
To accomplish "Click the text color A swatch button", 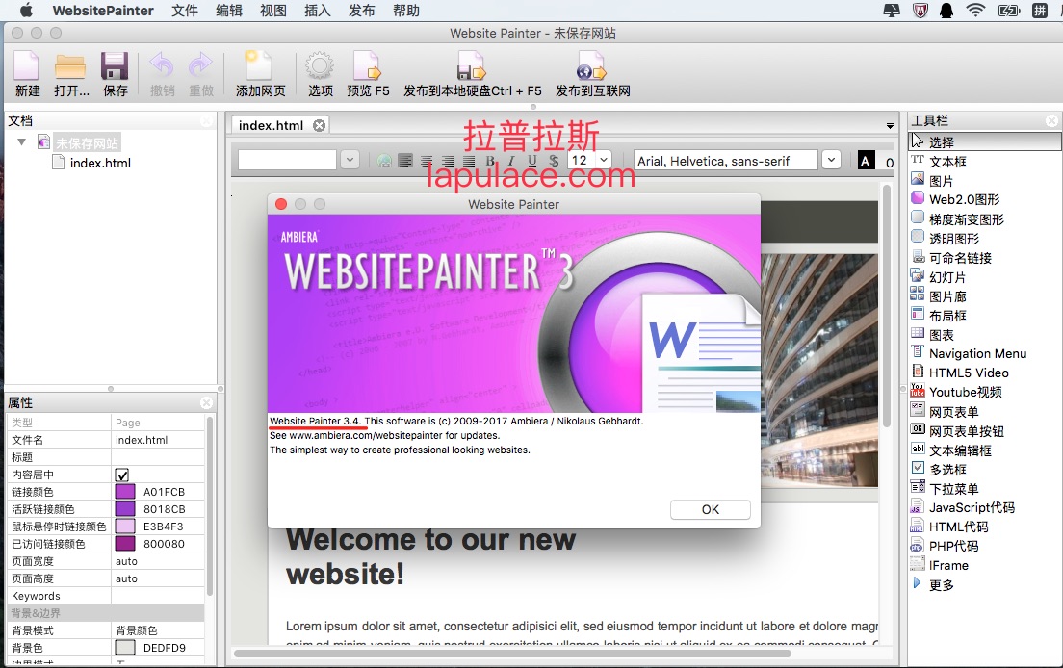I will pos(865,161).
